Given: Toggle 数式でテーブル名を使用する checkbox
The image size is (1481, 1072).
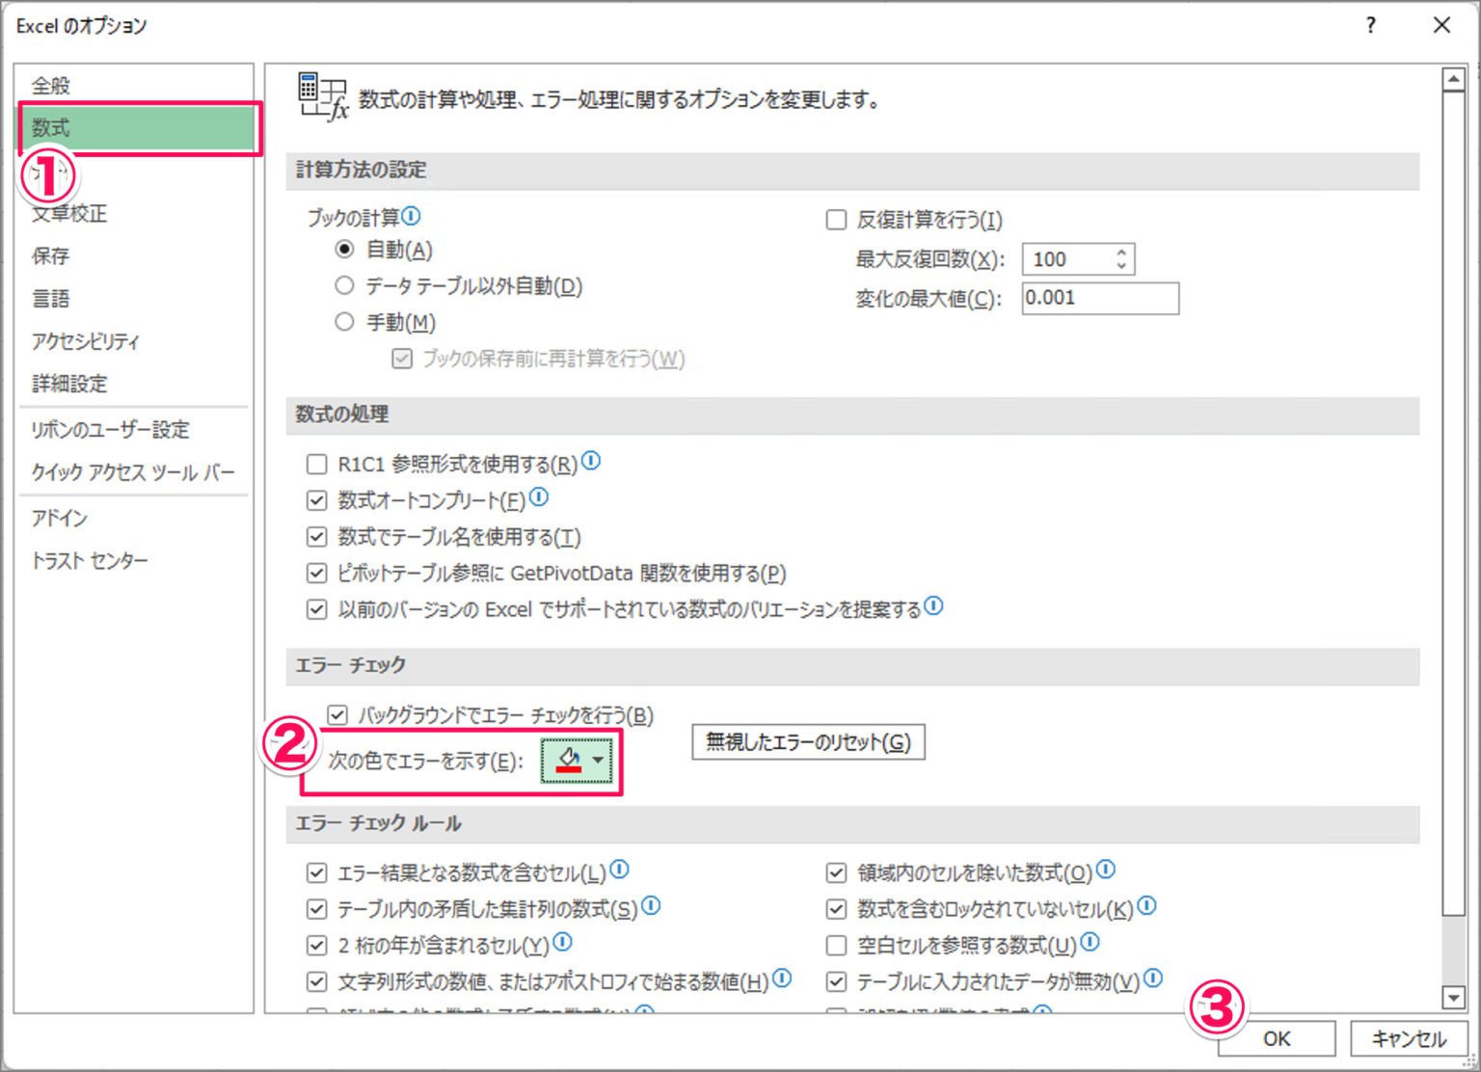Looking at the screenshot, I should click(316, 537).
